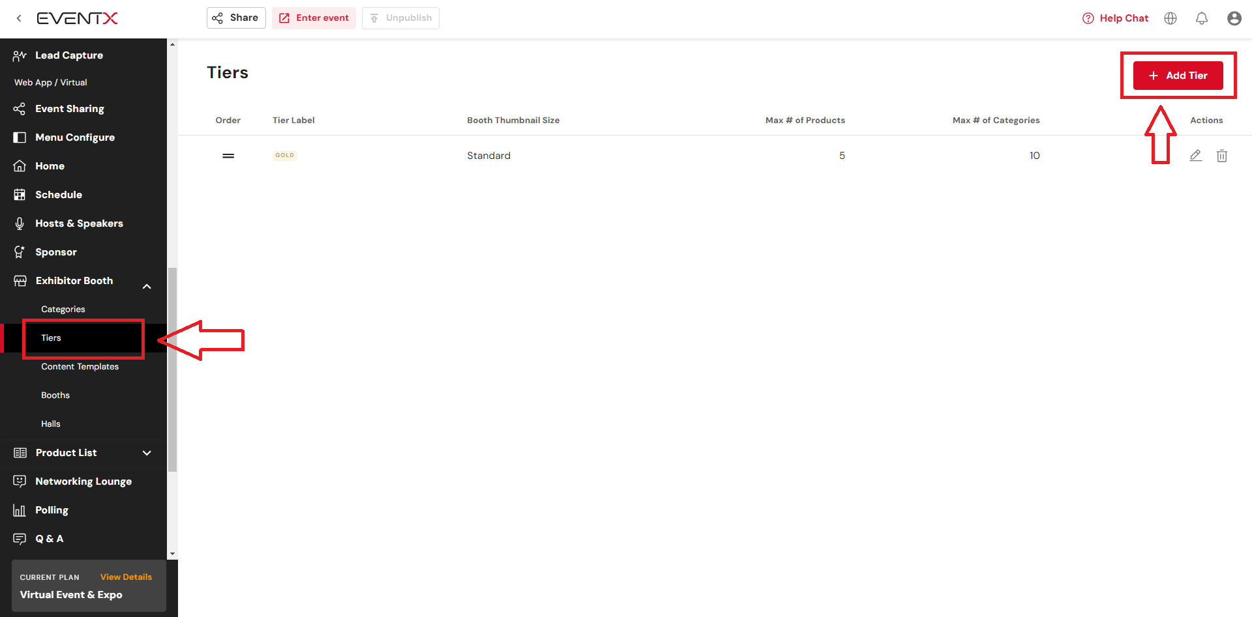Delete the GOLD tier with trash icon

point(1222,156)
